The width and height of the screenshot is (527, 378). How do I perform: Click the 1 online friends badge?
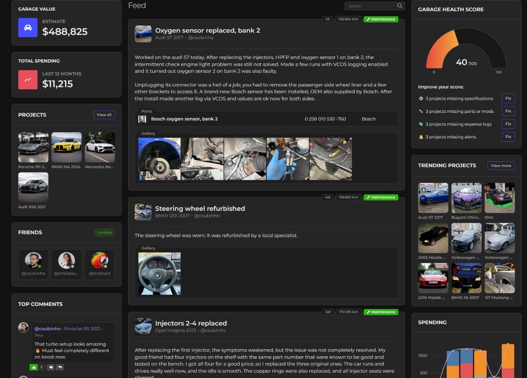click(105, 233)
